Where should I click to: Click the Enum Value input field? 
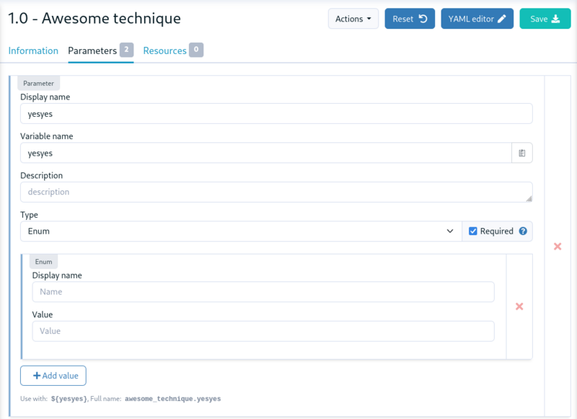coord(263,331)
